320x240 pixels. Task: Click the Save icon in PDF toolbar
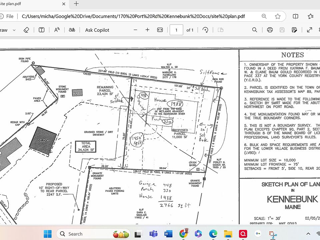click(x=282, y=30)
